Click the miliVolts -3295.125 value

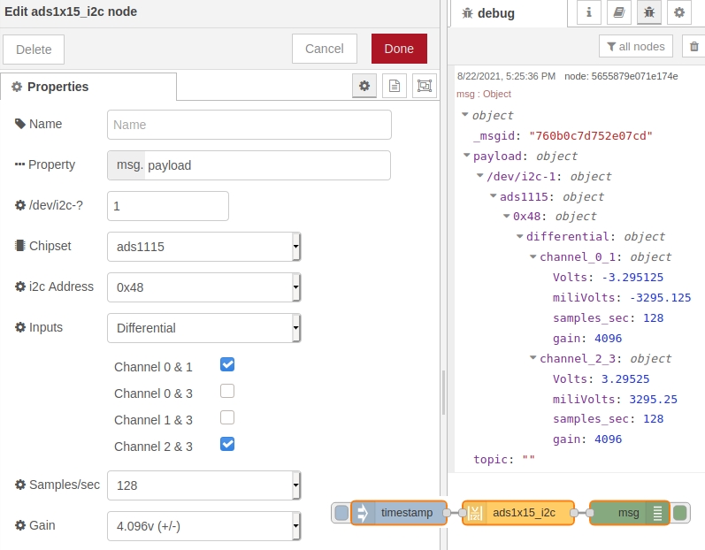click(x=661, y=297)
